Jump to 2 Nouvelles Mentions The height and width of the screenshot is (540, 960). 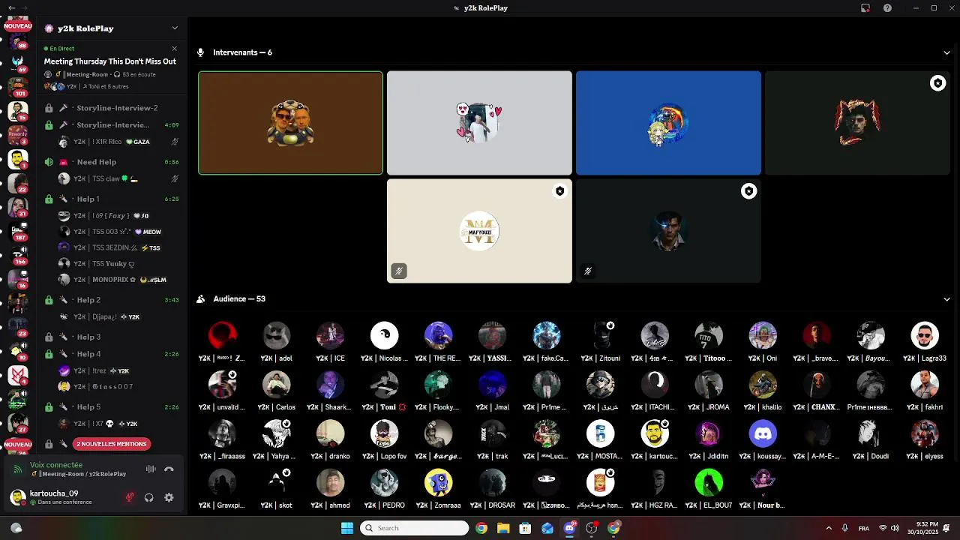coord(111,444)
